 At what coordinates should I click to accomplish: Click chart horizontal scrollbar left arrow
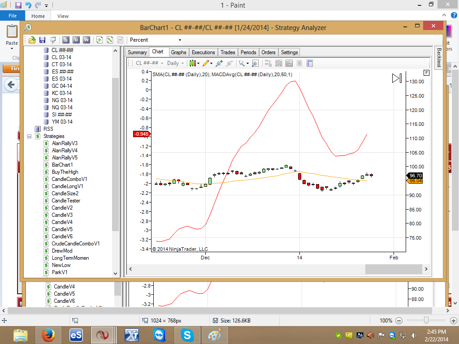coord(130,269)
